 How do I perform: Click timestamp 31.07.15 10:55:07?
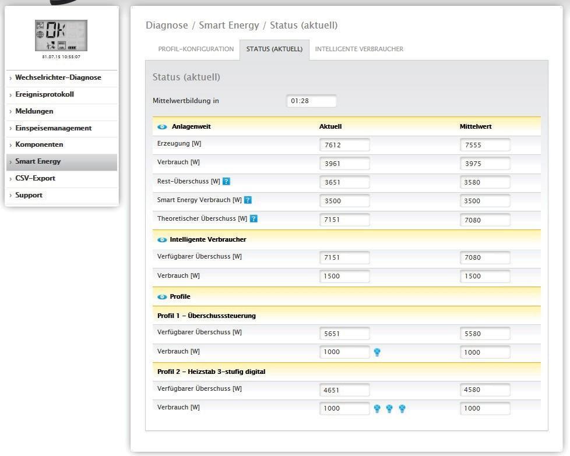[x=61, y=56]
